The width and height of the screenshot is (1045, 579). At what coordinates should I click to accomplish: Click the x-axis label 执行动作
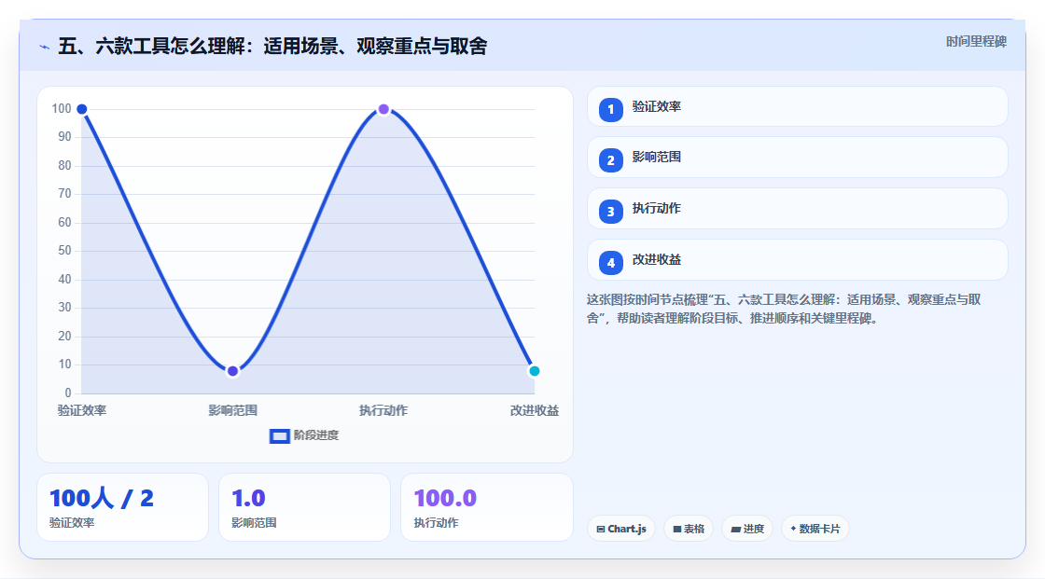pos(383,410)
